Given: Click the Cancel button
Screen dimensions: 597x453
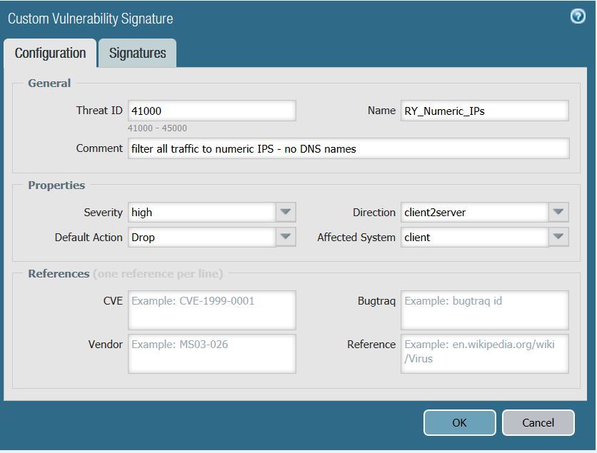Looking at the screenshot, I should pos(538,422).
